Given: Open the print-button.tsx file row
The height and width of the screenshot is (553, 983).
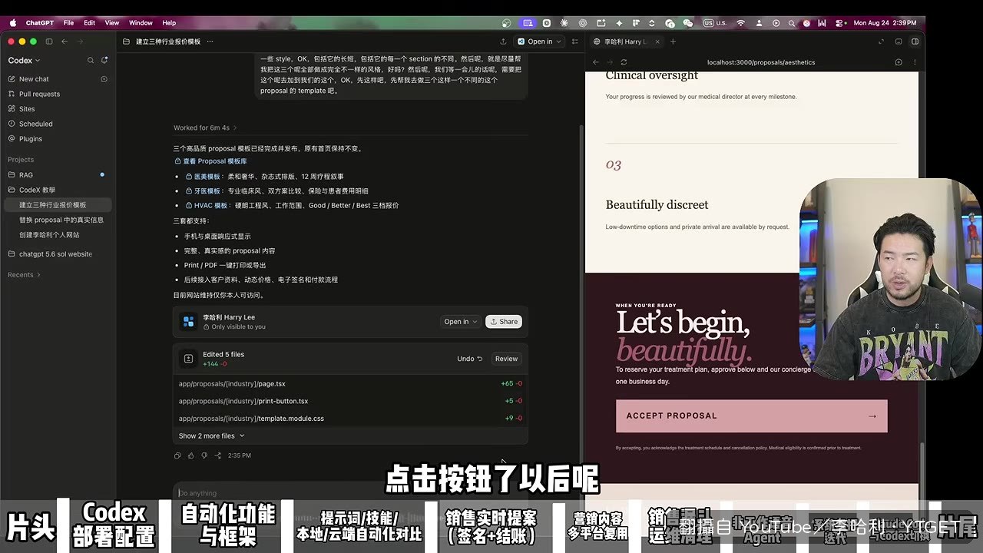Looking at the screenshot, I should click(350, 401).
